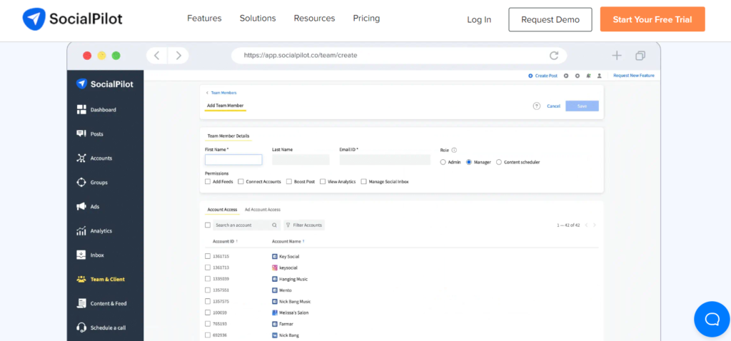Switch to Ad Account Access tab
Viewport: 731px width, 341px height.
point(263,210)
